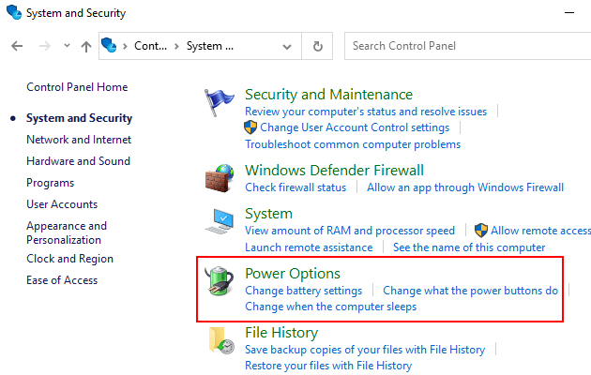Click the Forward arrow button
Viewport: 591px width, 375px height.
click(x=45, y=46)
